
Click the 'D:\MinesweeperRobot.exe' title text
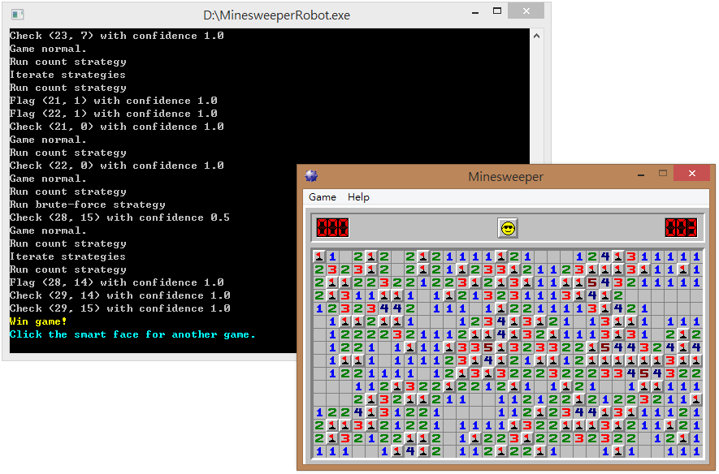coord(276,15)
